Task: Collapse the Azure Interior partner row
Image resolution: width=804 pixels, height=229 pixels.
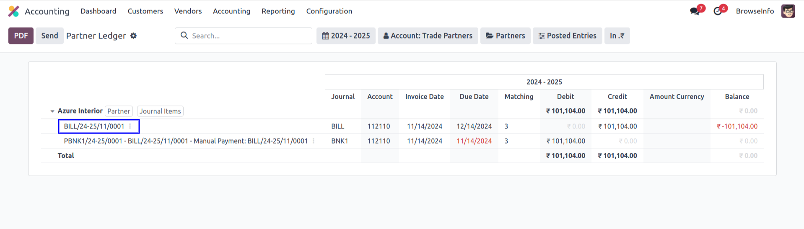Action: point(52,111)
